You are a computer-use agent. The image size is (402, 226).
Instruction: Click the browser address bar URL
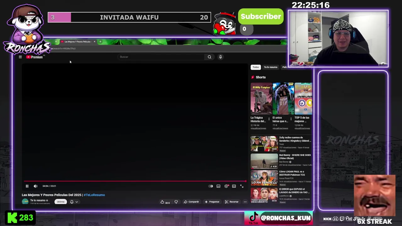[64, 49]
